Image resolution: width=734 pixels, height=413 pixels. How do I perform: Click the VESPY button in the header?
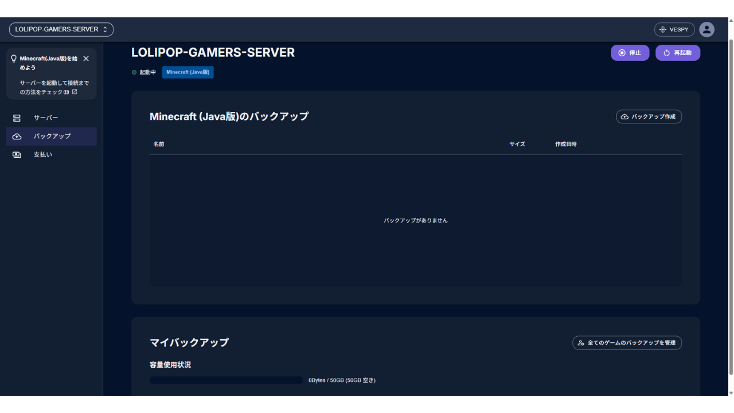click(x=674, y=29)
